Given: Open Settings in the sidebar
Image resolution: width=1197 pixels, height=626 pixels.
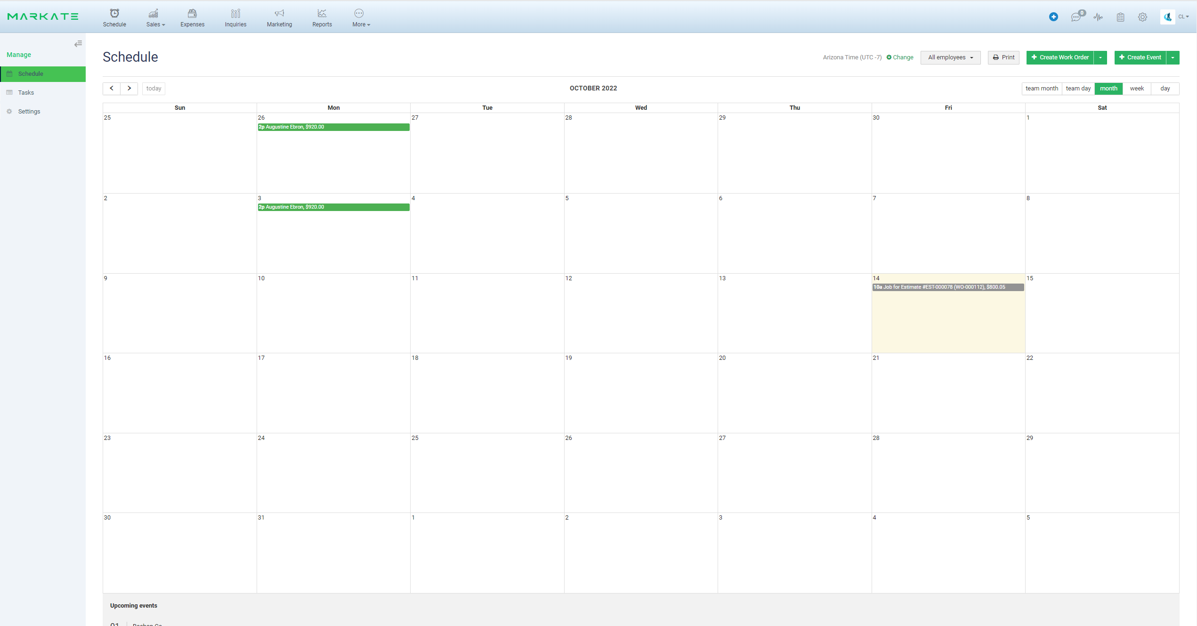Looking at the screenshot, I should 29,112.
